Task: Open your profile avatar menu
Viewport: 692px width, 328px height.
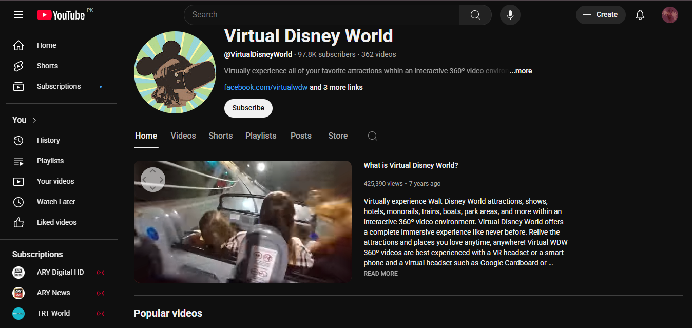Action: (x=670, y=14)
